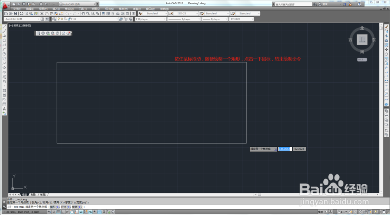
Task: Click the Dimension Style icon
Action: (x=171, y=13)
